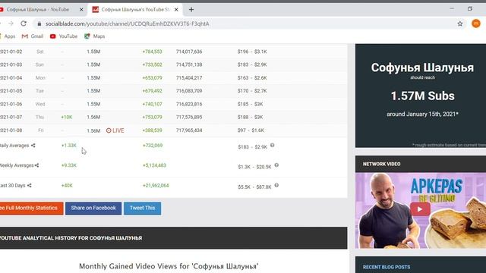
Task: Open See Full Monthly Statistics
Action: (31, 208)
